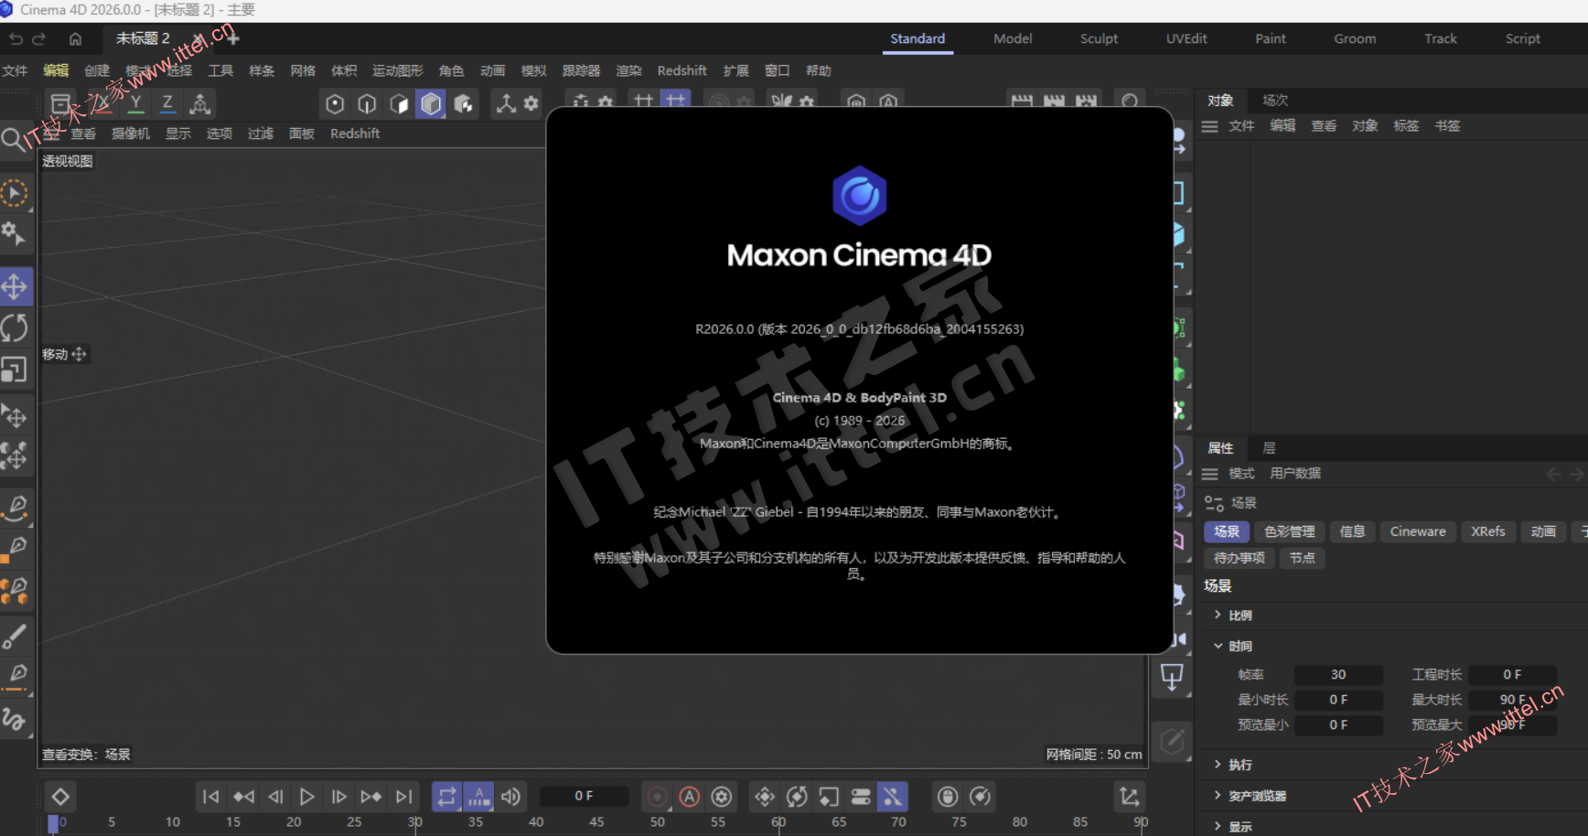Switch to Points mode hexagon icon
The width and height of the screenshot is (1588, 836).
coord(335,104)
